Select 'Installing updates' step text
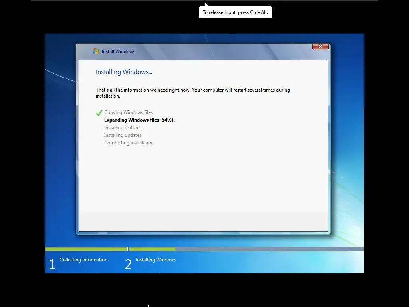Screen dimensions: 409x307 tap(123, 135)
